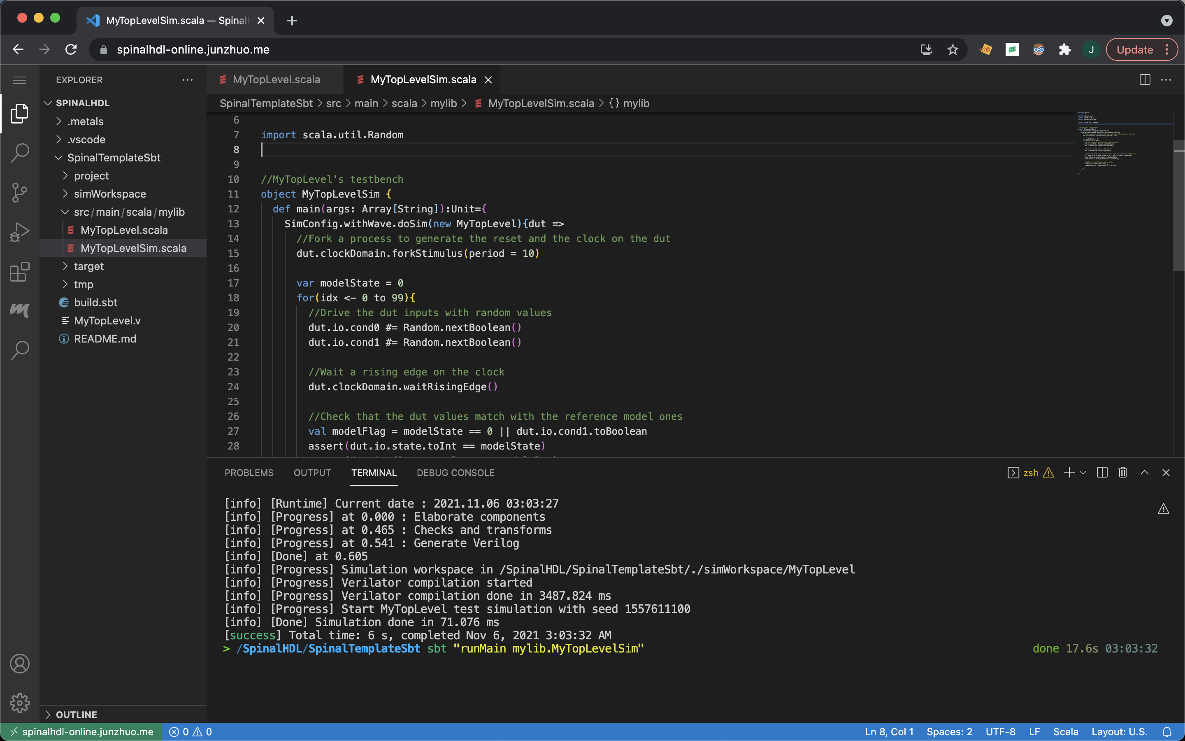Open the Extensions view
The image size is (1185, 741).
tap(20, 272)
